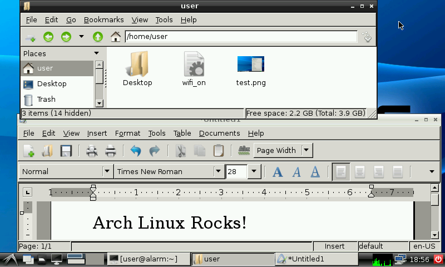Set justified paragraph alignment

(x=398, y=172)
